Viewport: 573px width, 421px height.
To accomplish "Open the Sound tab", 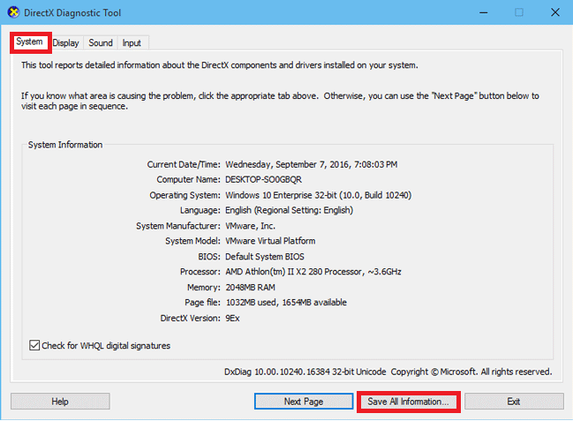I will [x=101, y=43].
